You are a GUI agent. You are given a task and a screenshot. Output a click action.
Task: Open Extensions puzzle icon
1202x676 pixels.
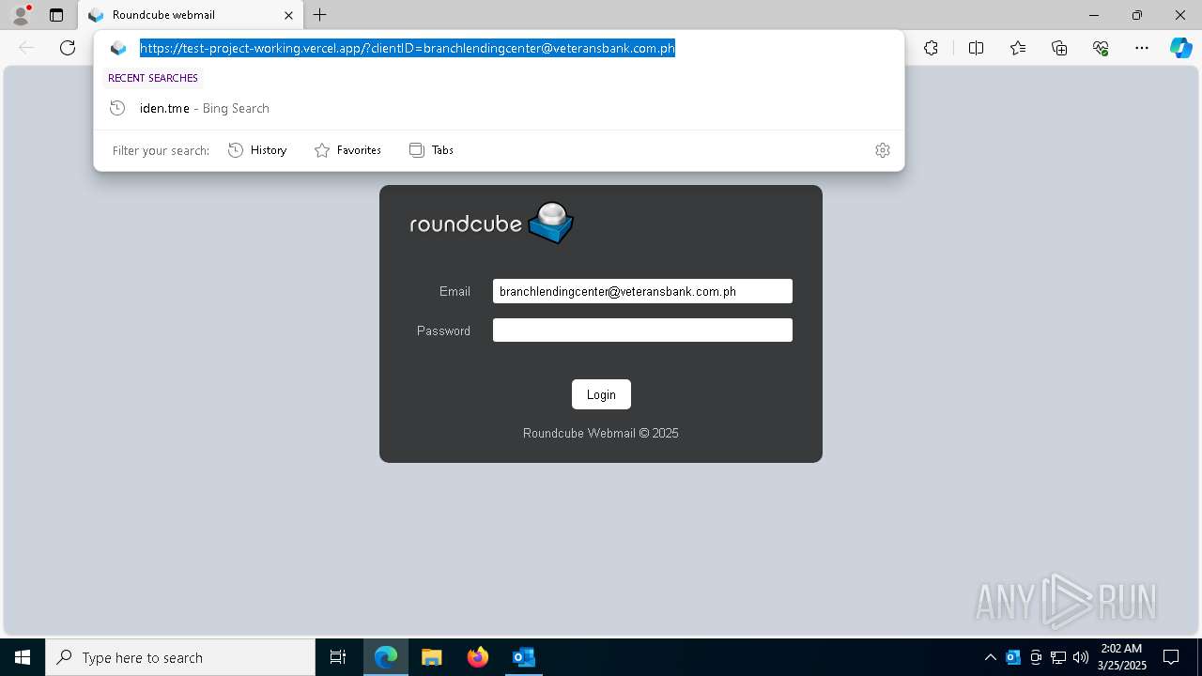click(x=931, y=48)
